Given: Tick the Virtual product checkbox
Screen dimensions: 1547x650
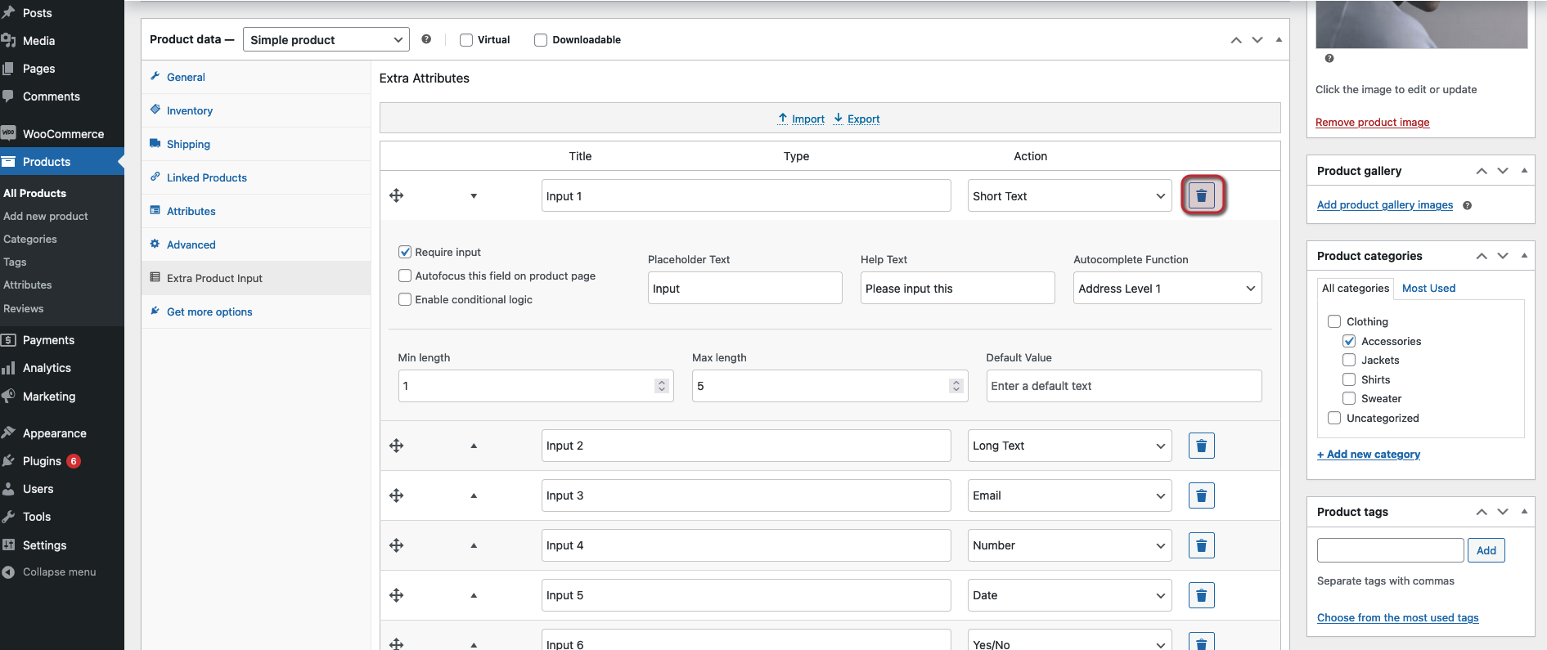Looking at the screenshot, I should point(466,40).
